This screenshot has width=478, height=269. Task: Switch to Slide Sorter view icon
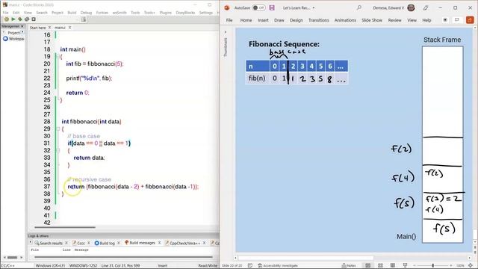pos(380,265)
